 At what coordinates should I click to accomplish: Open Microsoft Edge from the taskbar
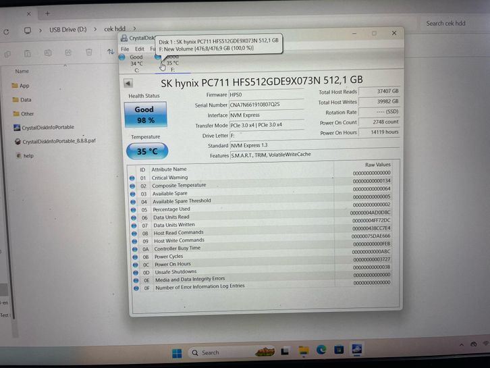pos(321,350)
